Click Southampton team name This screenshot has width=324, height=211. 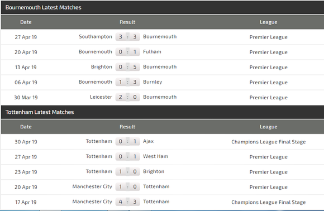pos(96,37)
